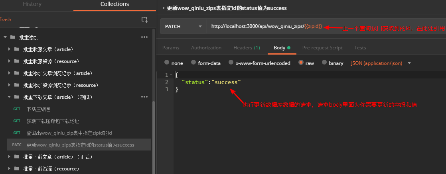Collapse the 批量添加 collection folder

[5, 37]
